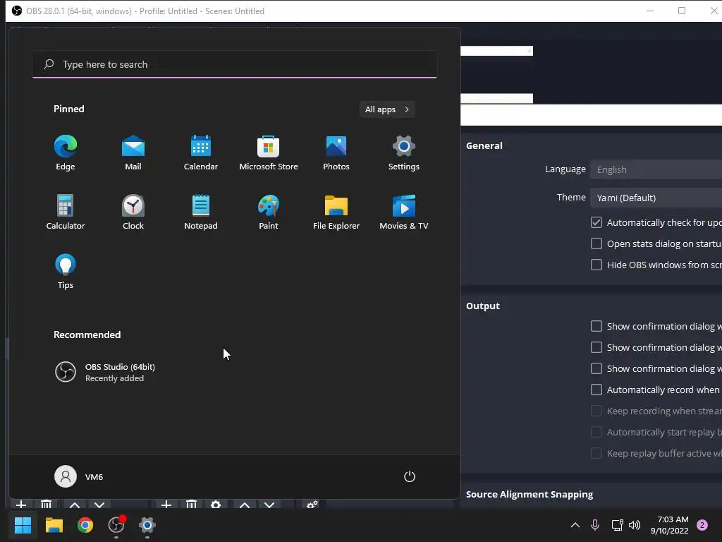722x542 pixels.
Task: Tick the third Show confirmation dialog checkbox under Output
Action: (596, 368)
